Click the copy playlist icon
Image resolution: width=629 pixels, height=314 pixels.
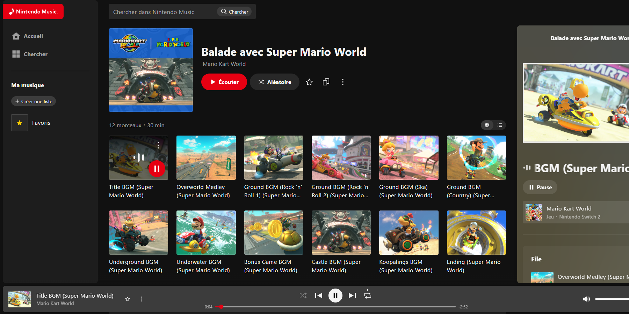coord(326,82)
